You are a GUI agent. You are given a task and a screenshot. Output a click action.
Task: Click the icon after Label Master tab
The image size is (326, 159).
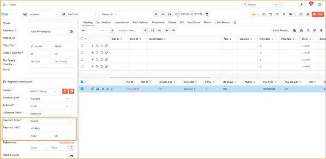[235, 22]
